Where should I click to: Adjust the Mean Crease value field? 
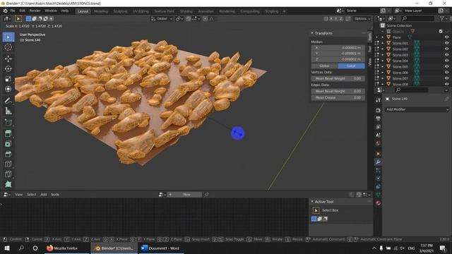pyautogui.click(x=338, y=97)
